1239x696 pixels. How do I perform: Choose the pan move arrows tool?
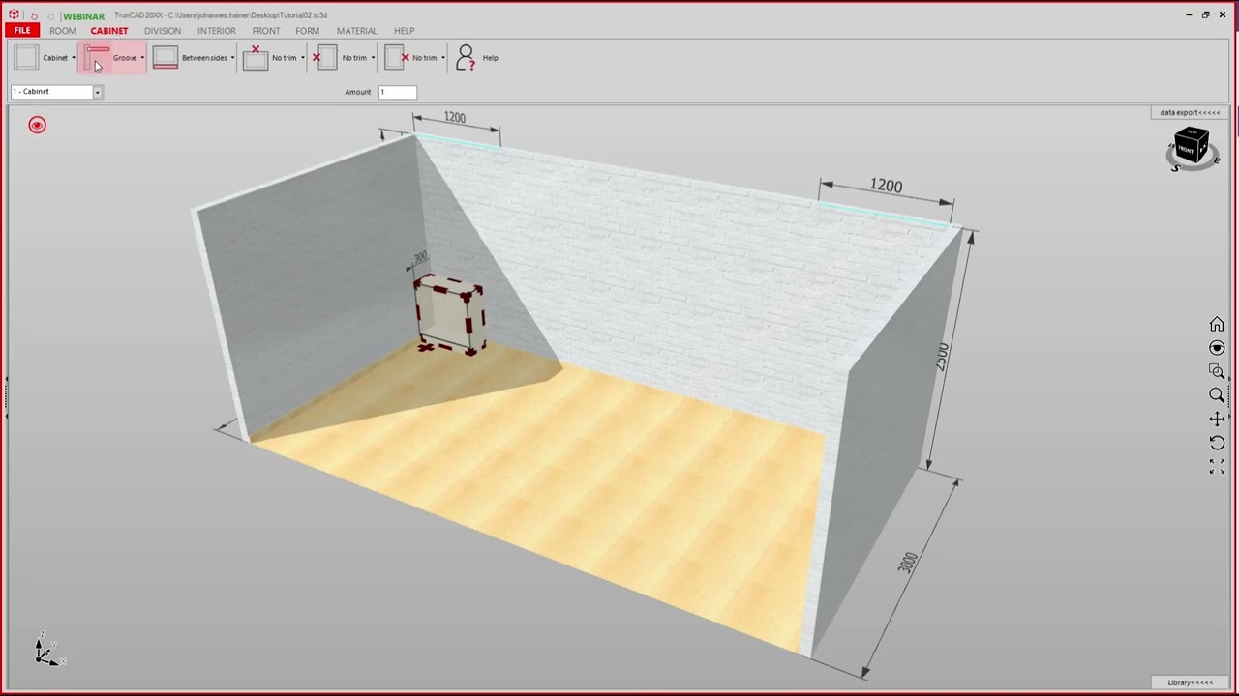click(x=1217, y=419)
